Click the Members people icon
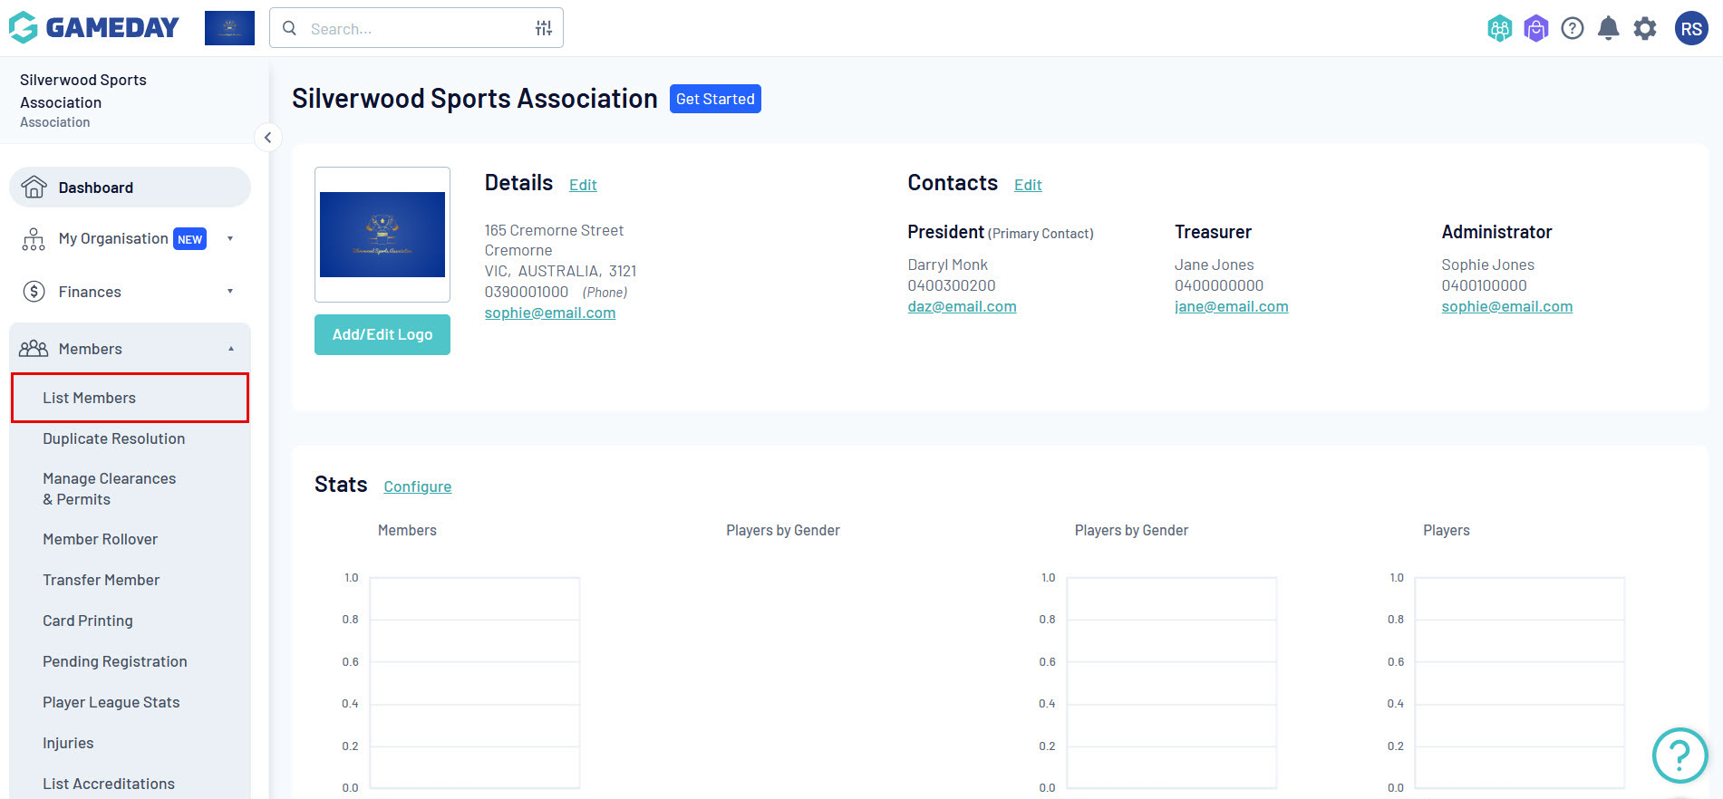 [34, 349]
